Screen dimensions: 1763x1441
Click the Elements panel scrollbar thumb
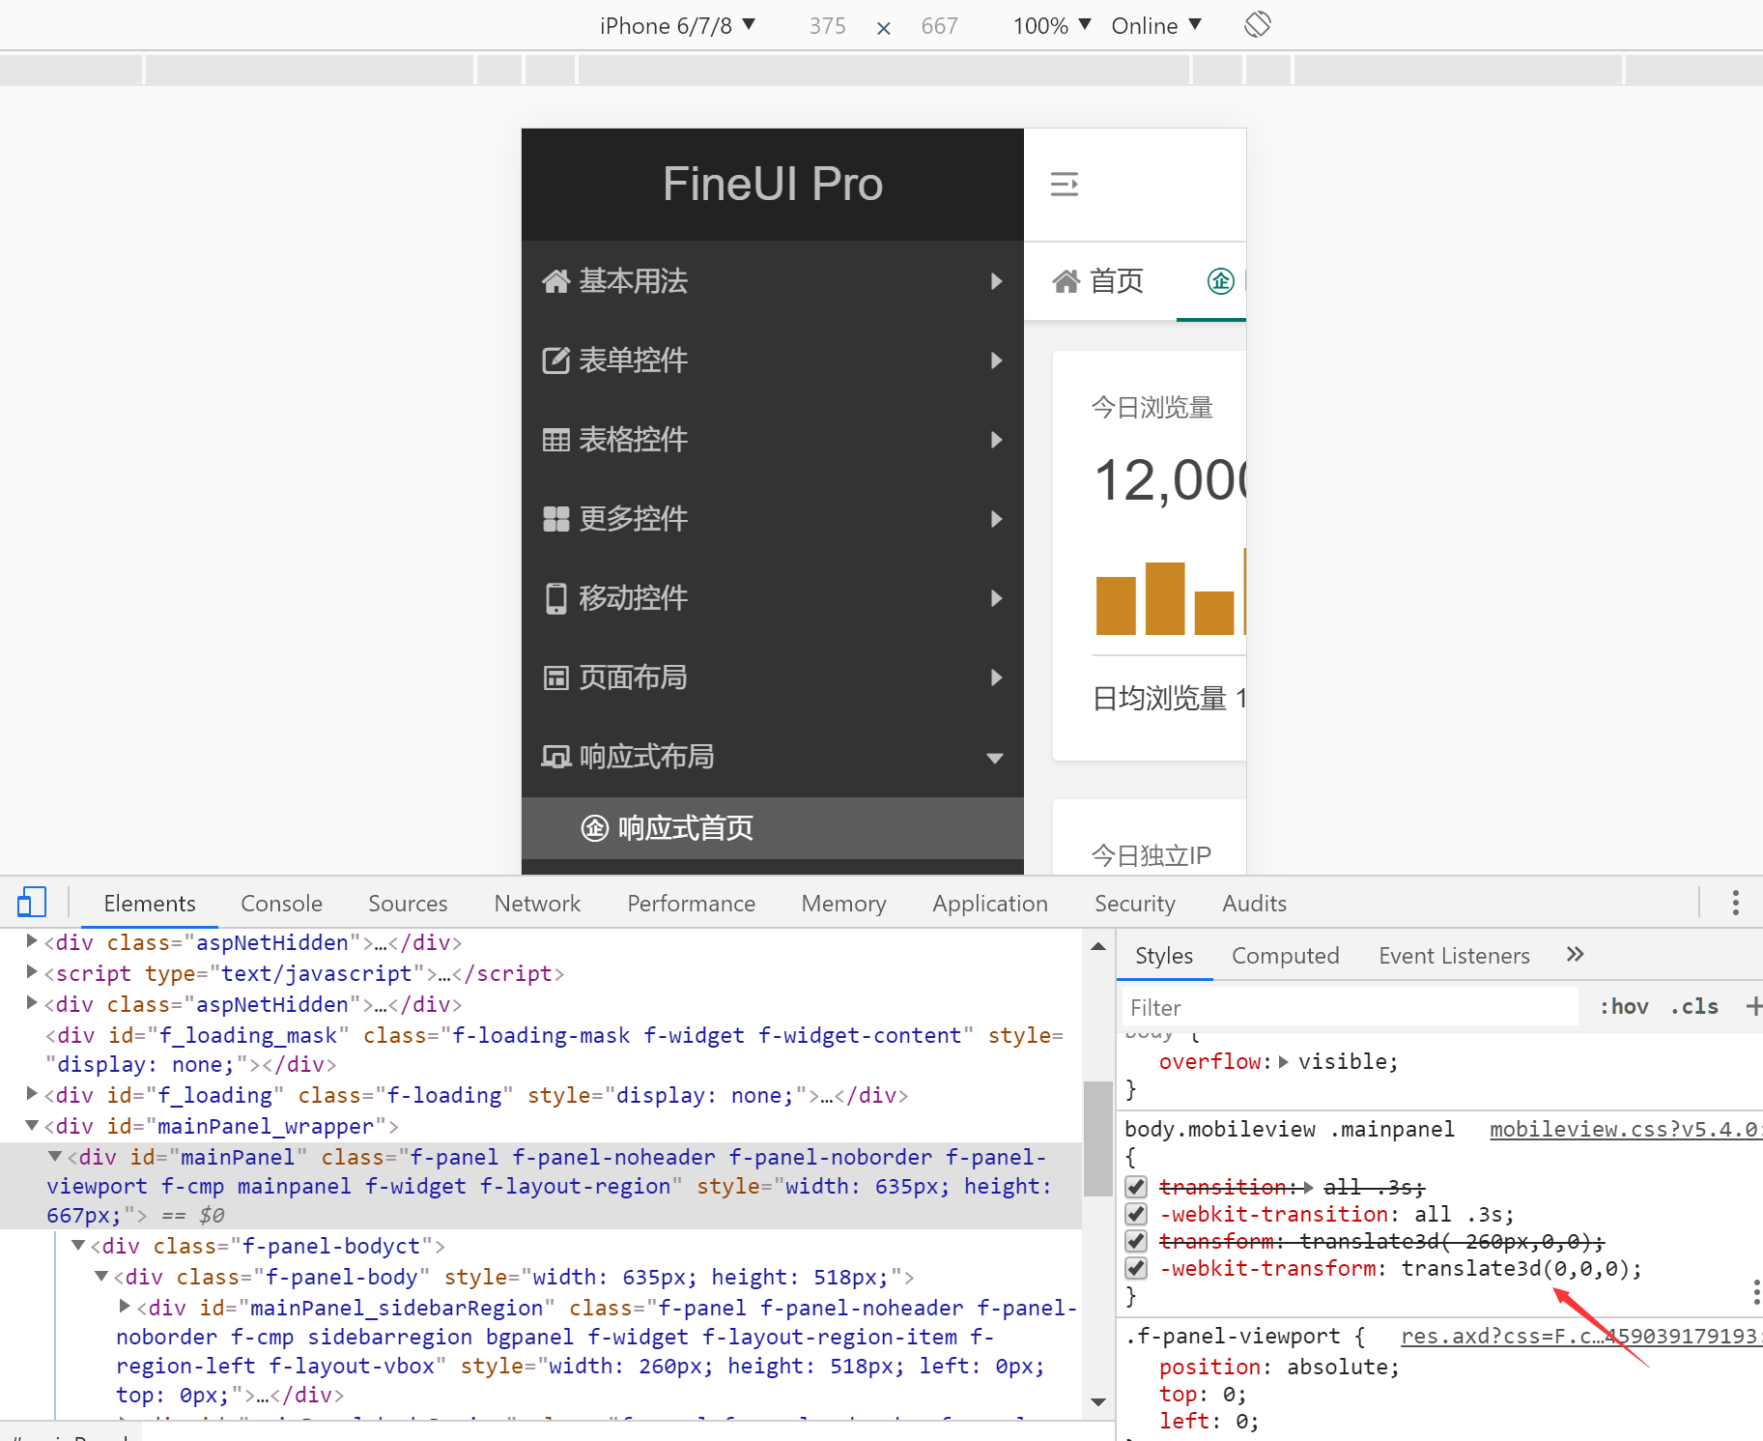click(1097, 1138)
